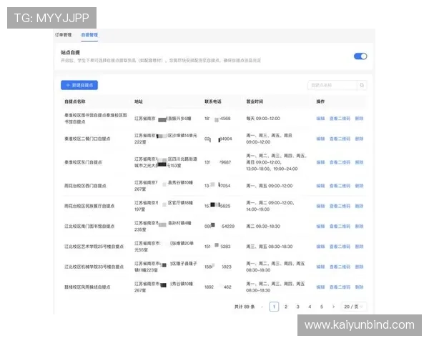
Task: Click the 营业时间 column header
Action: click(x=255, y=101)
